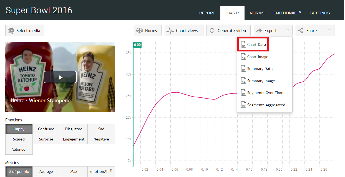Click the Chart views pulse icon
Viewport: 345px width, 177px height.
(170, 31)
